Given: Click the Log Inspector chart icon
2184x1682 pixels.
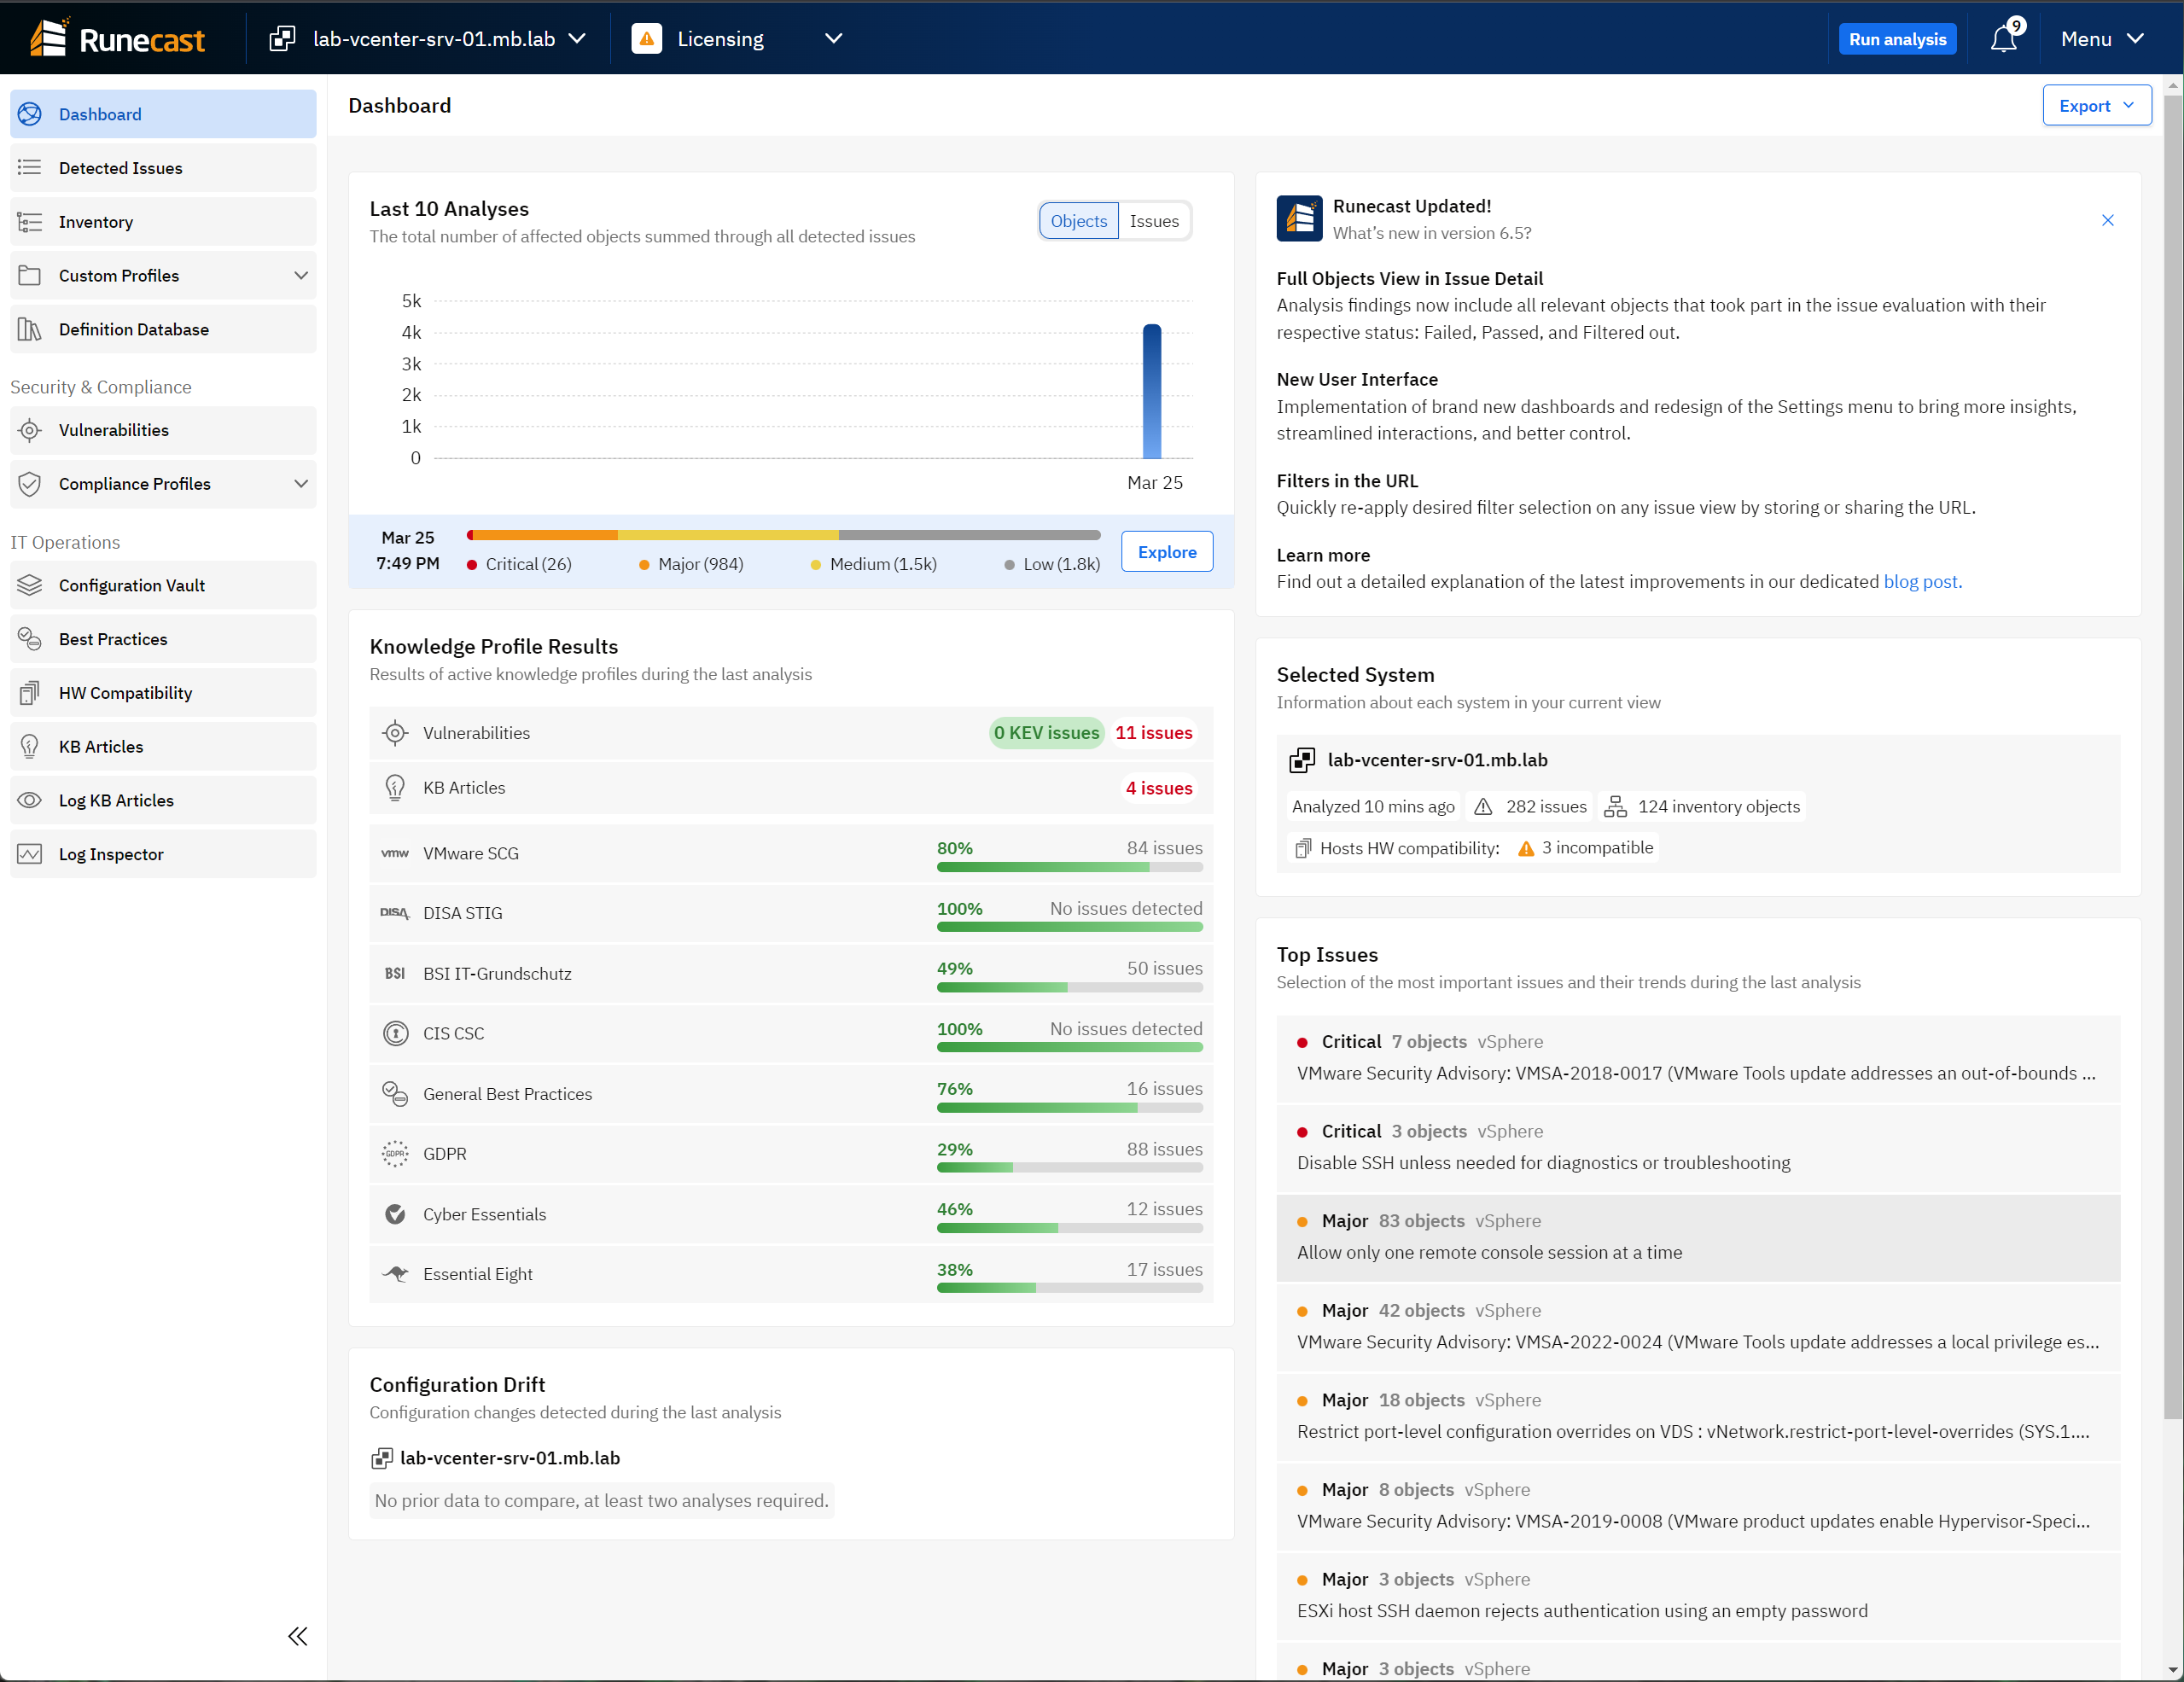Looking at the screenshot, I should (30, 854).
